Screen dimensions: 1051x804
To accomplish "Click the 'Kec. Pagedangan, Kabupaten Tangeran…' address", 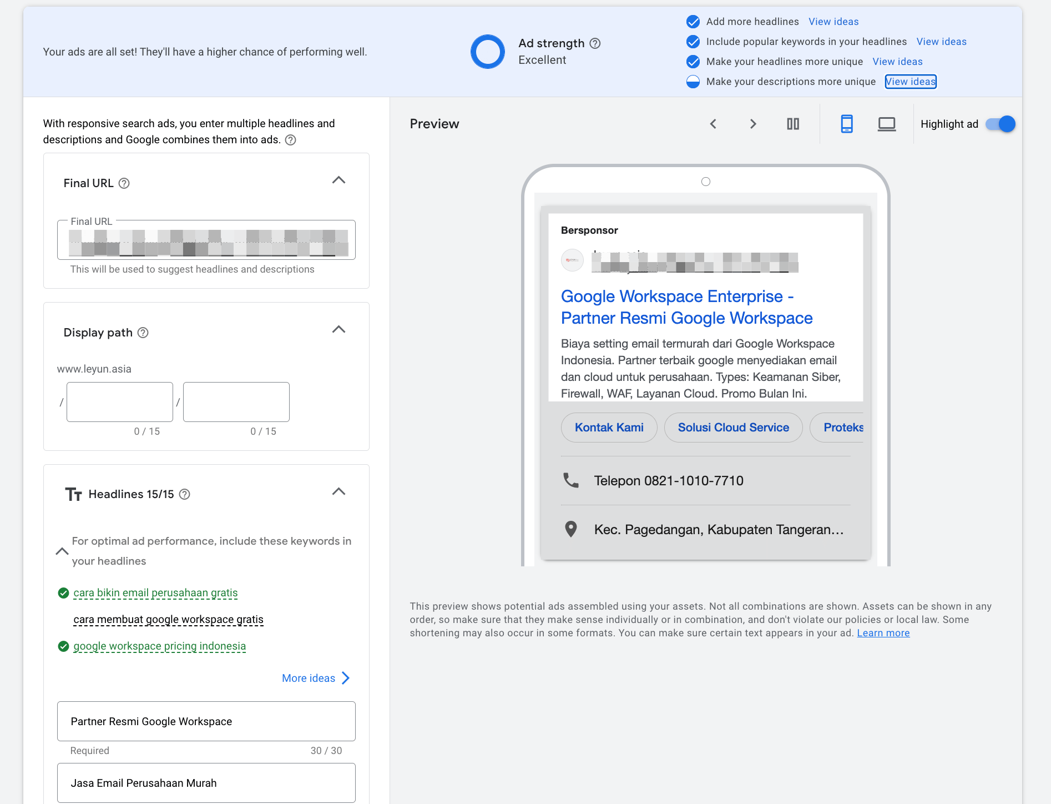I will pyautogui.click(x=719, y=530).
